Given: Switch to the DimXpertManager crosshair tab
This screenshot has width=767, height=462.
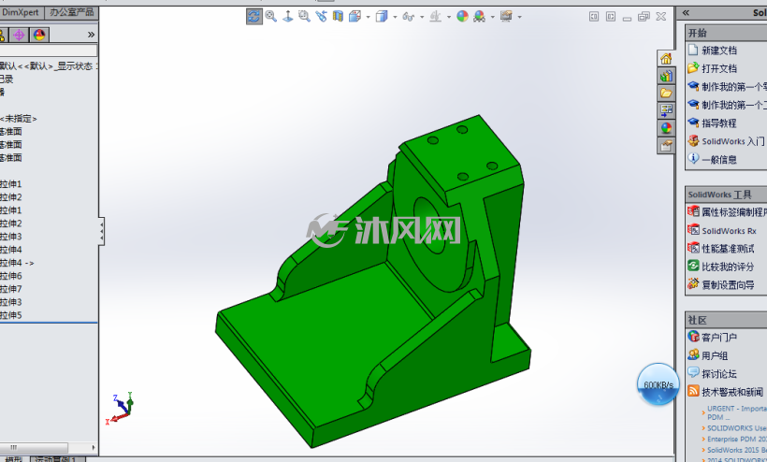Looking at the screenshot, I should (x=19, y=36).
